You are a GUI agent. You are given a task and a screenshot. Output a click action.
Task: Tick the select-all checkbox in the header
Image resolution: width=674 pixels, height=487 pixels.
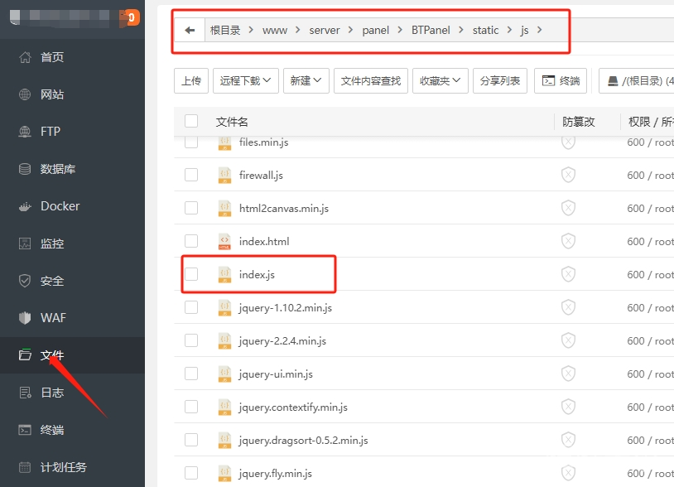[191, 121]
